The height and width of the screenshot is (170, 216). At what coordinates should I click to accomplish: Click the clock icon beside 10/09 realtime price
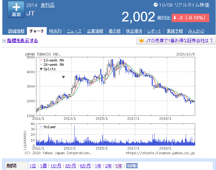coord(155,5)
